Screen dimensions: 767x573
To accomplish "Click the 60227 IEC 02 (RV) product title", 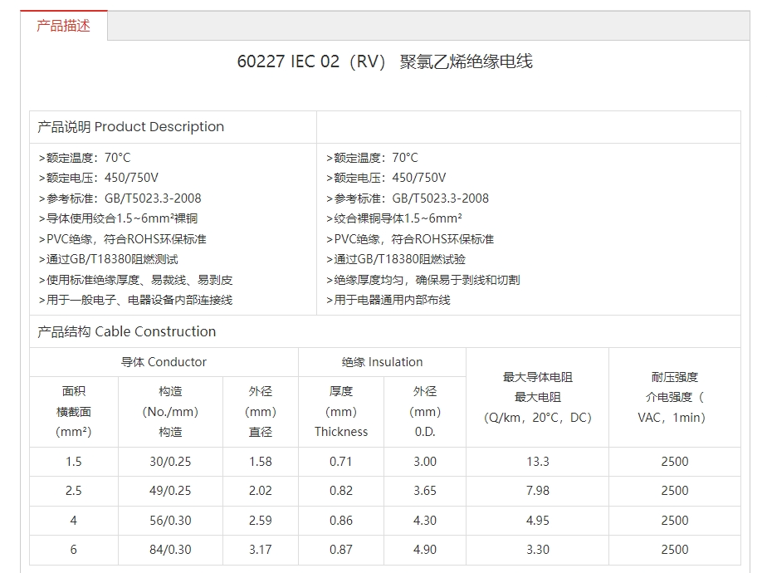I will (384, 61).
